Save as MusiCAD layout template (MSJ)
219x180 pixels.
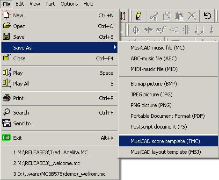coord(168,152)
